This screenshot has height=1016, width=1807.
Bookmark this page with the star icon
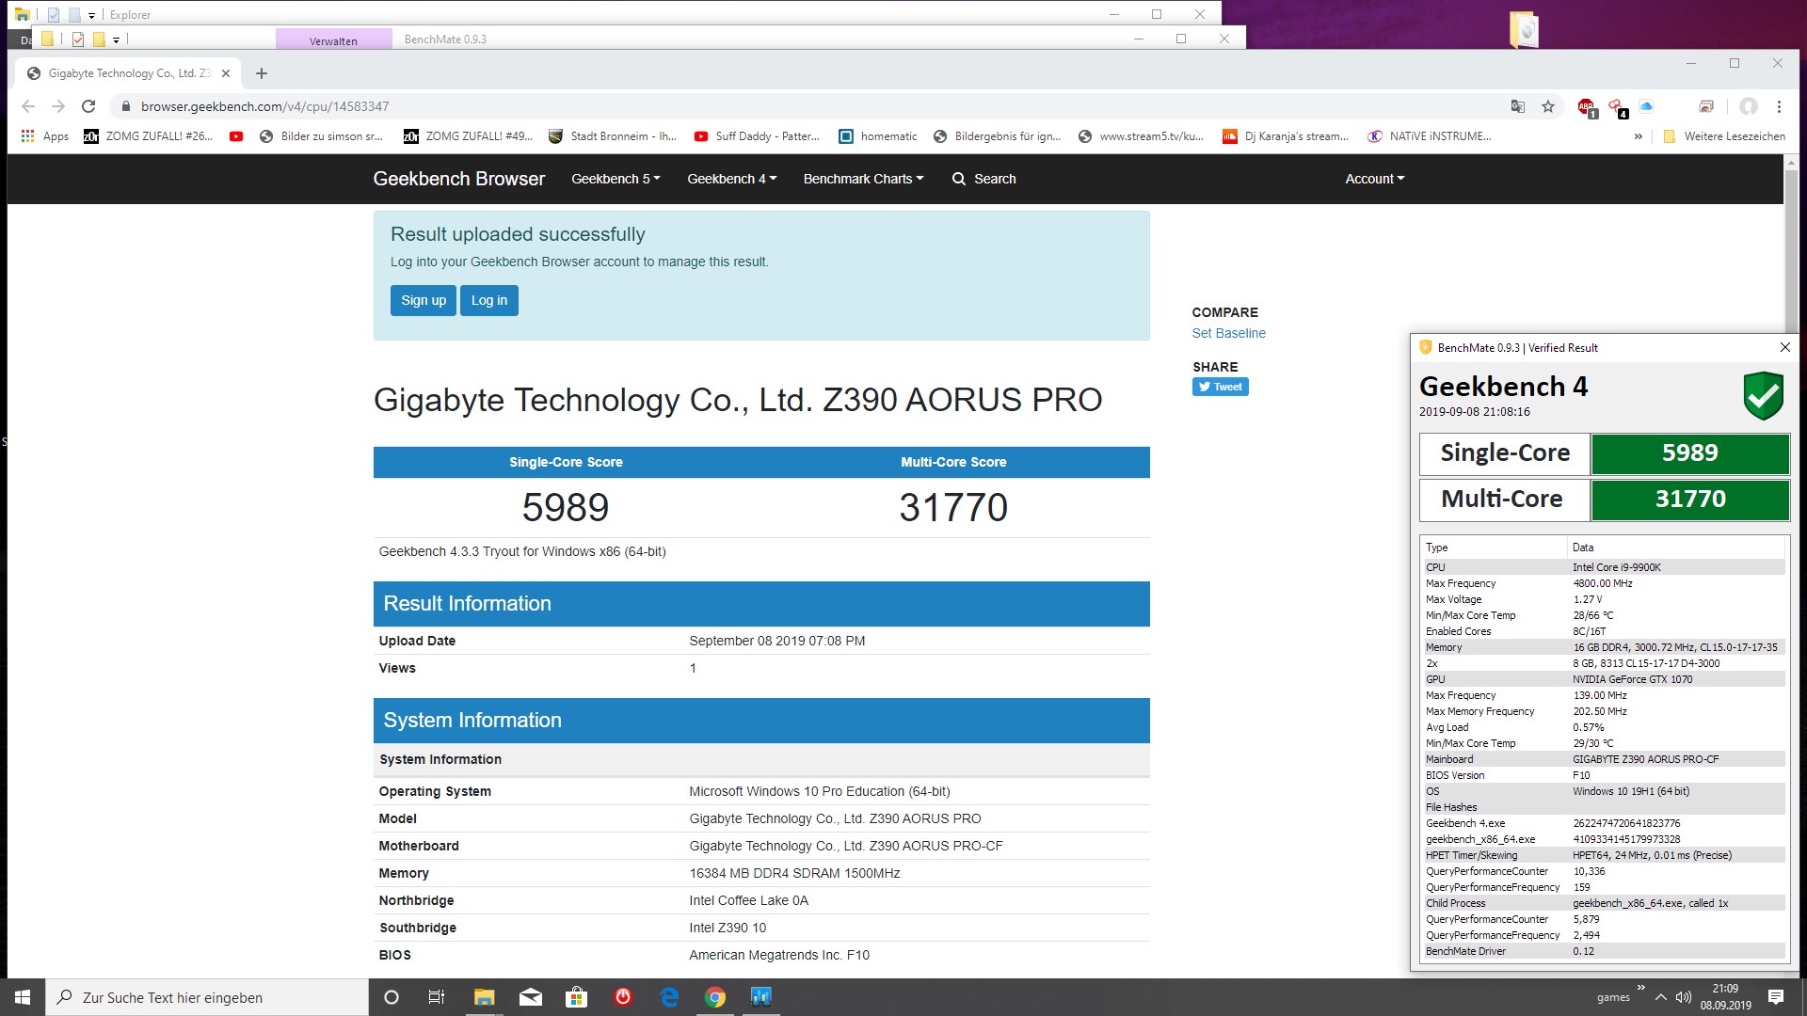tap(1548, 106)
